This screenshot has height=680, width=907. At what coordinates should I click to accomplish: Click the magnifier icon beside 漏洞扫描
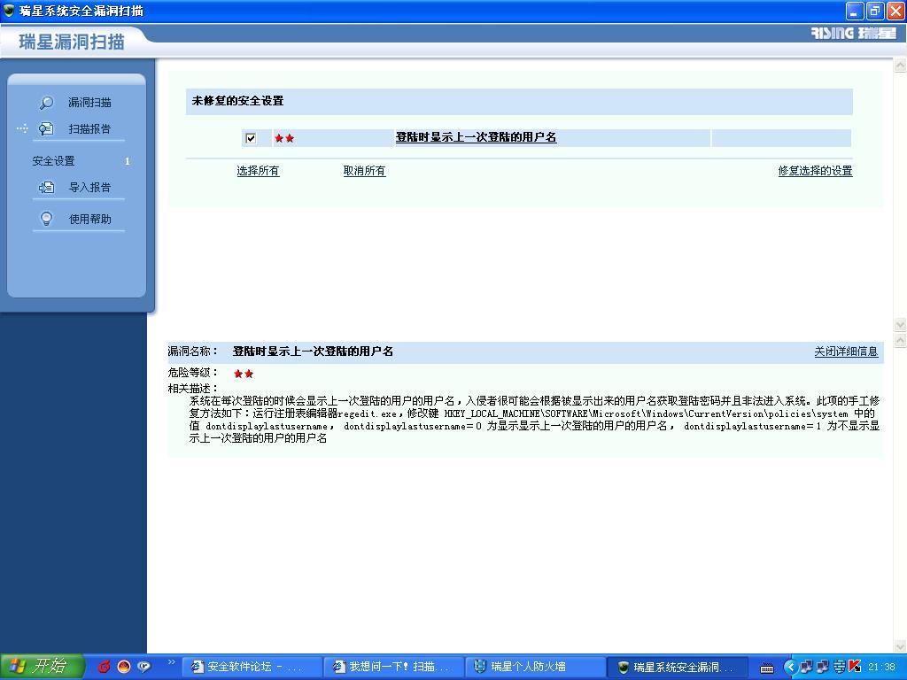point(46,103)
